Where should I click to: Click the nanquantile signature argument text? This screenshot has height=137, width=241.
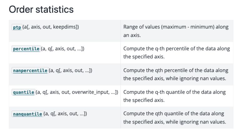[x=65, y=114]
